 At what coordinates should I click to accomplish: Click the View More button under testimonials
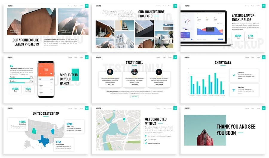(134, 97)
